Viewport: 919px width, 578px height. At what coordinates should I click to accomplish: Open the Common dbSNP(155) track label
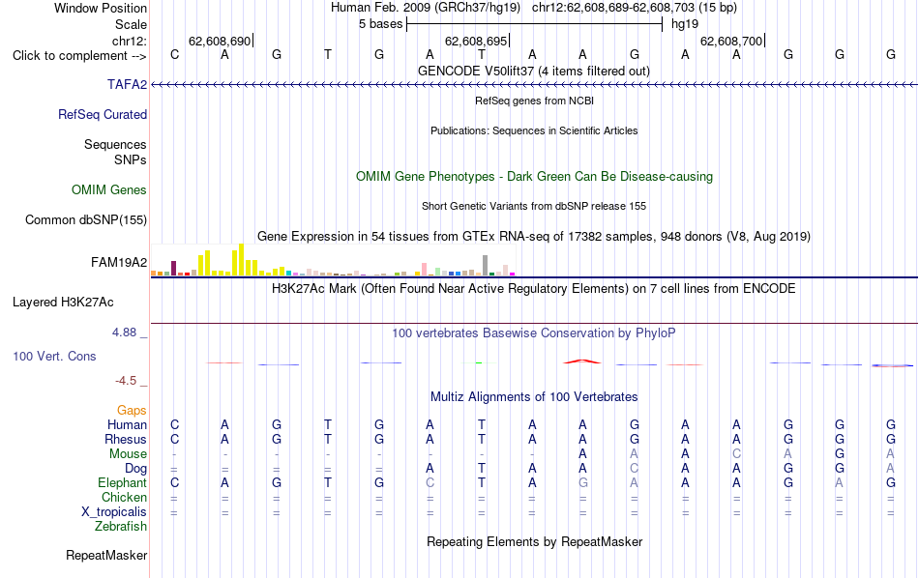[86, 219]
